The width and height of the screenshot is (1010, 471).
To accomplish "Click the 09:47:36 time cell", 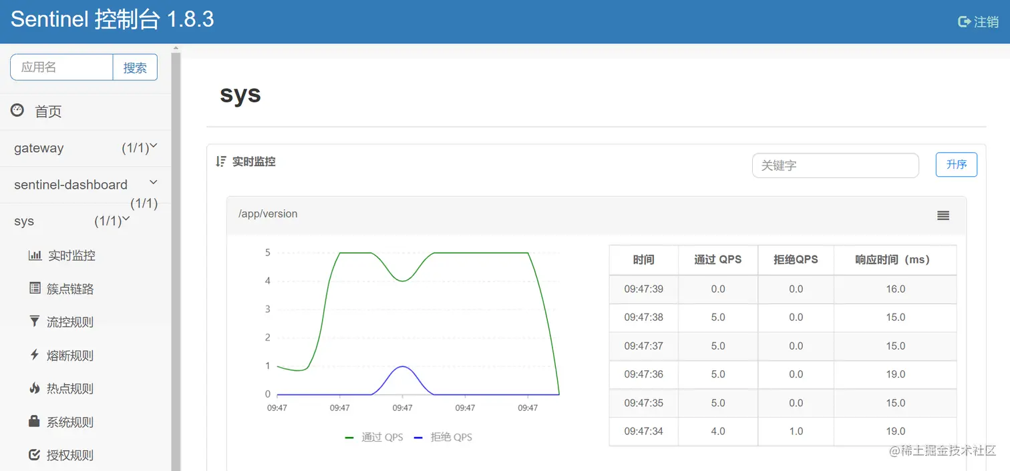I will pyautogui.click(x=644, y=374).
